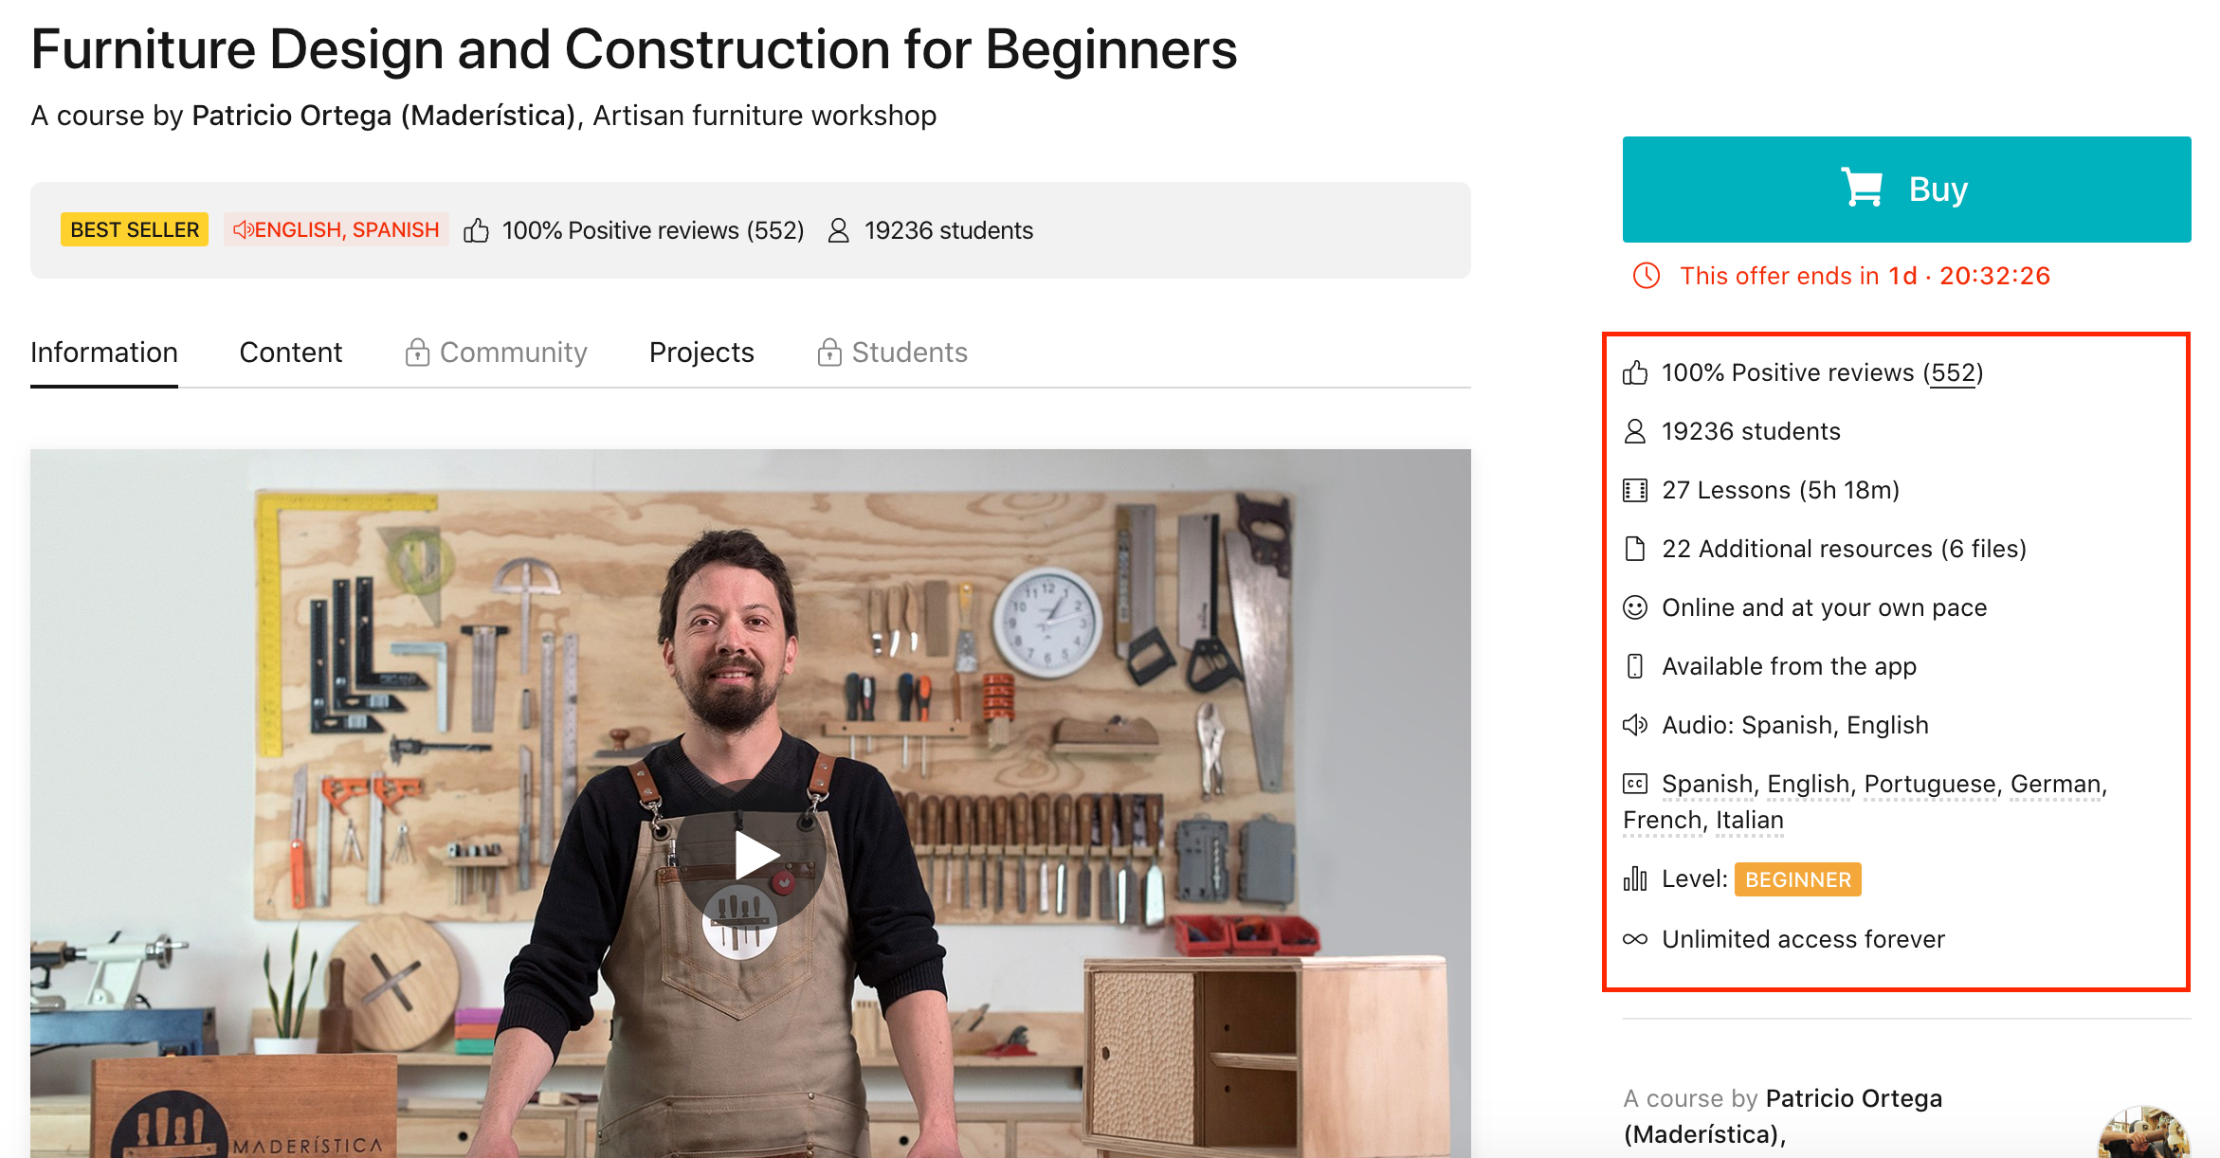Viewport: 2220px width, 1158px height.
Task: Click 'Unlimited access forever' text
Action: (1804, 939)
